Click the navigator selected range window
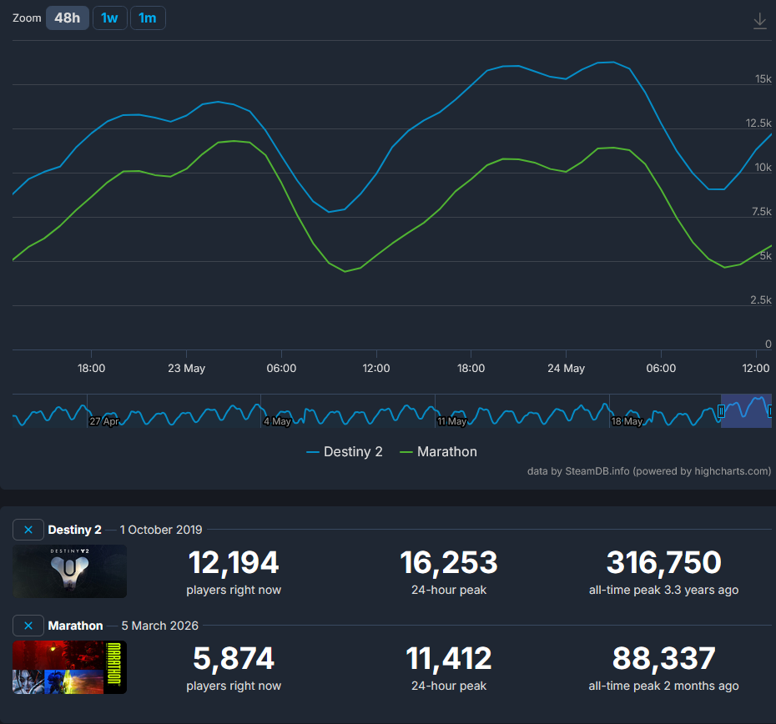The height and width of the screenshot is (724, 776). (746, 410)
